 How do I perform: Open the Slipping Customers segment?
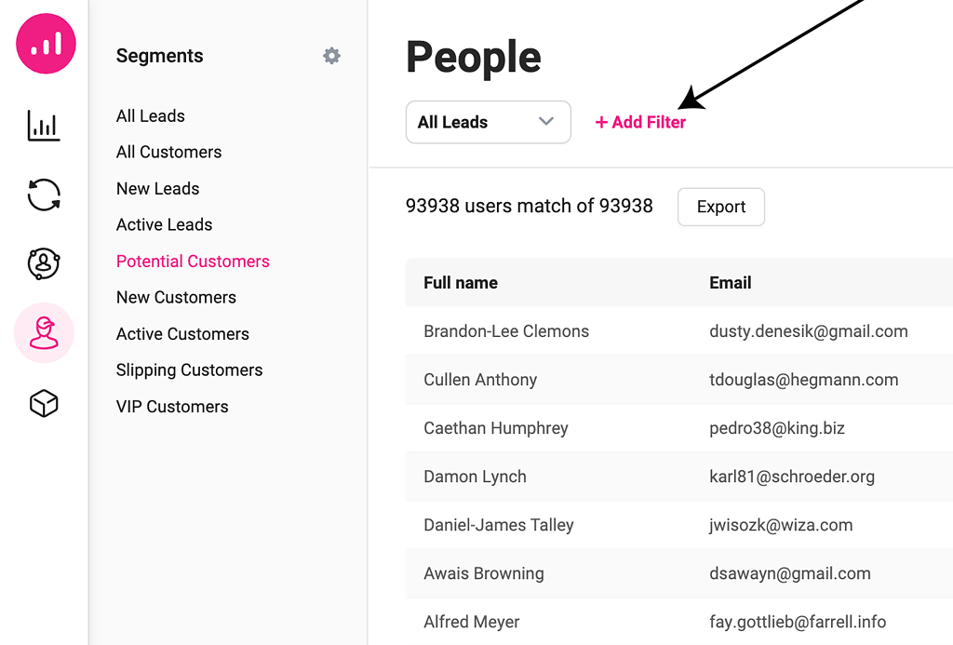click(x=189, y=370)
